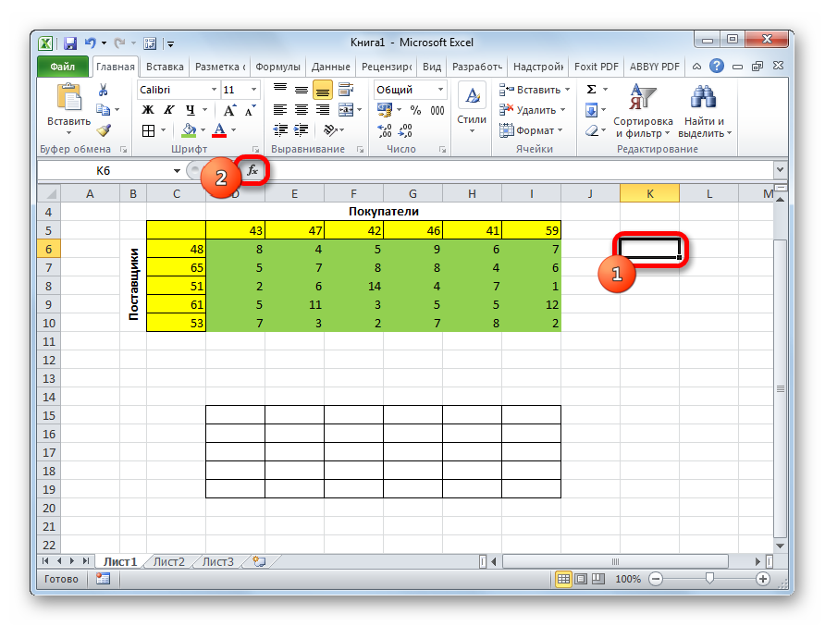Toggle underline Ч formatting
Image resolution: width=825 pixels, height=626 pixels.
tap(190, 109)
